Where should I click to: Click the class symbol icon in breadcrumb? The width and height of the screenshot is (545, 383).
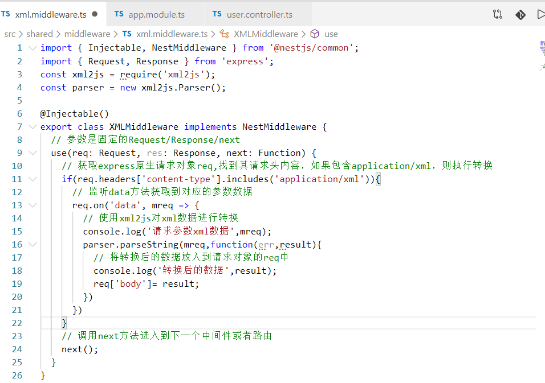pos(224,34)
